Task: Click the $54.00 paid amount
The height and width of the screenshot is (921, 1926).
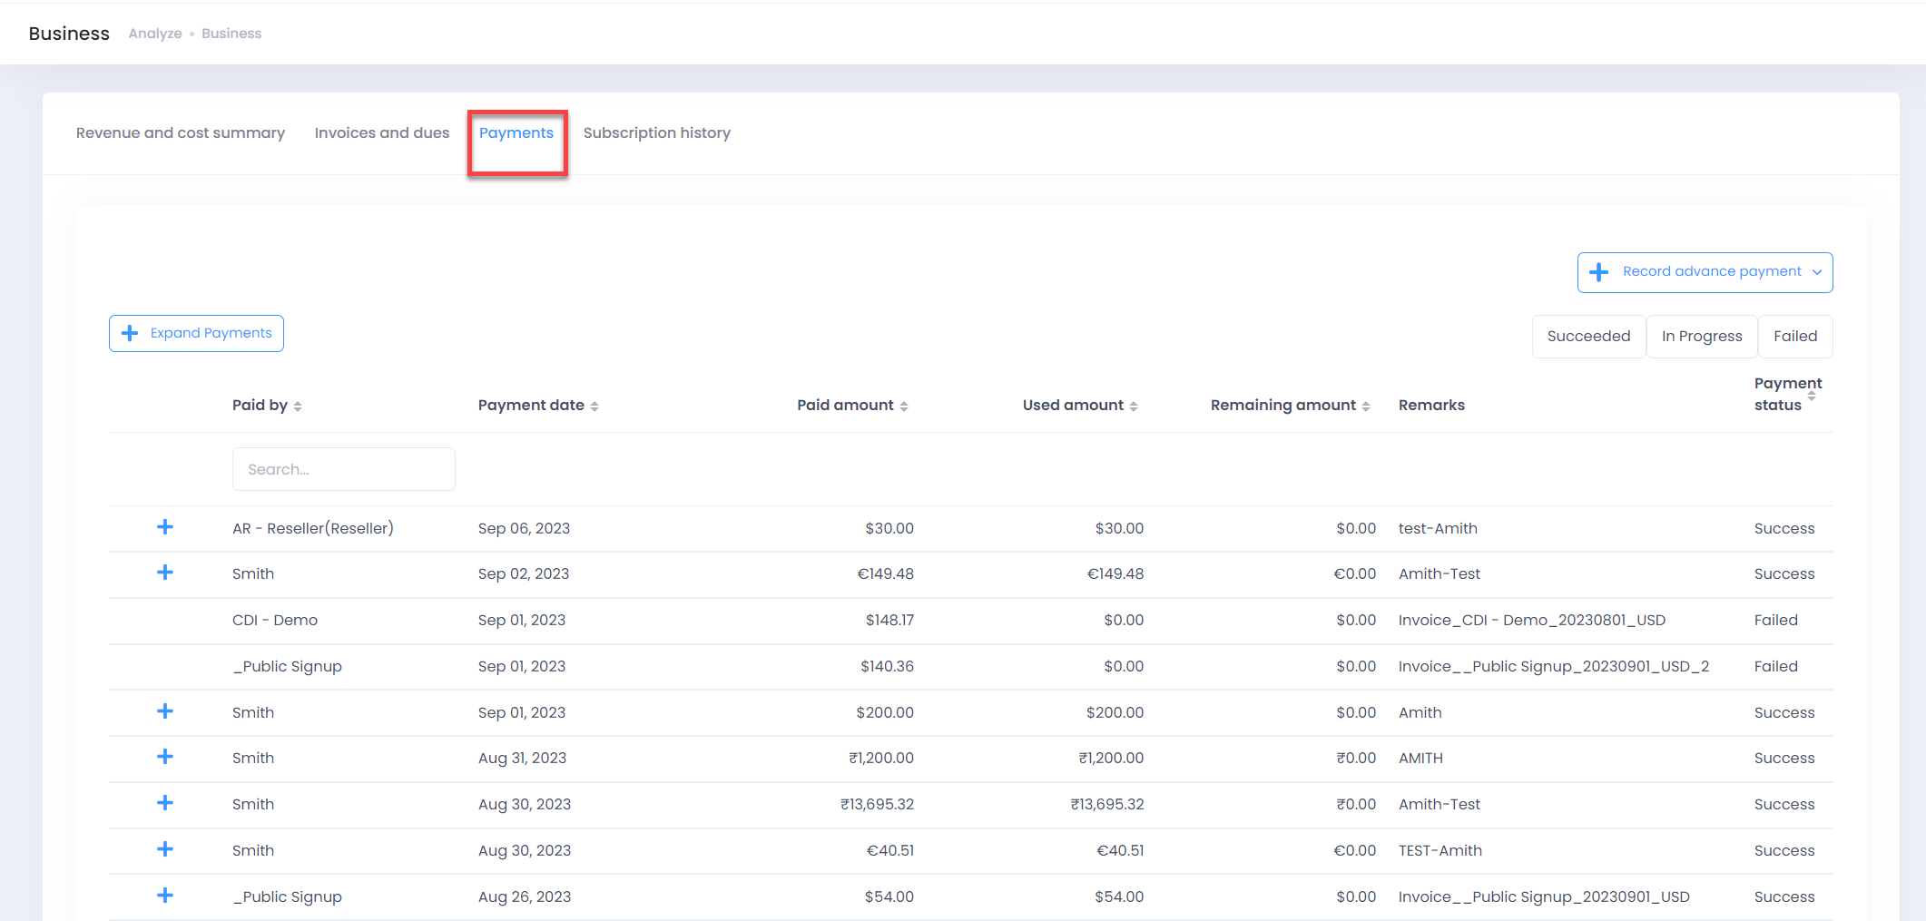Action: 889,897
